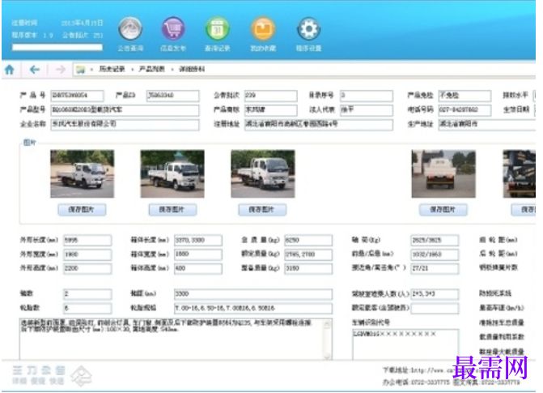Save the rear-view truck image
The height and width of the screenshot is (393, 543).
[x=443, y=210]
